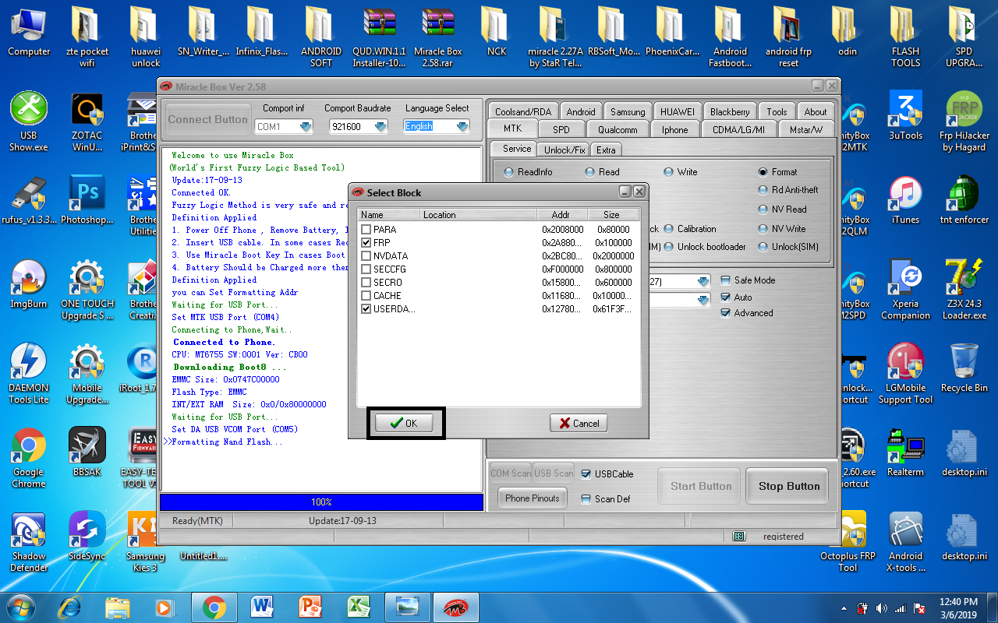Select the ReadInfo radio option
This screenshot has width=998, height=623.
tap(509, 172)
